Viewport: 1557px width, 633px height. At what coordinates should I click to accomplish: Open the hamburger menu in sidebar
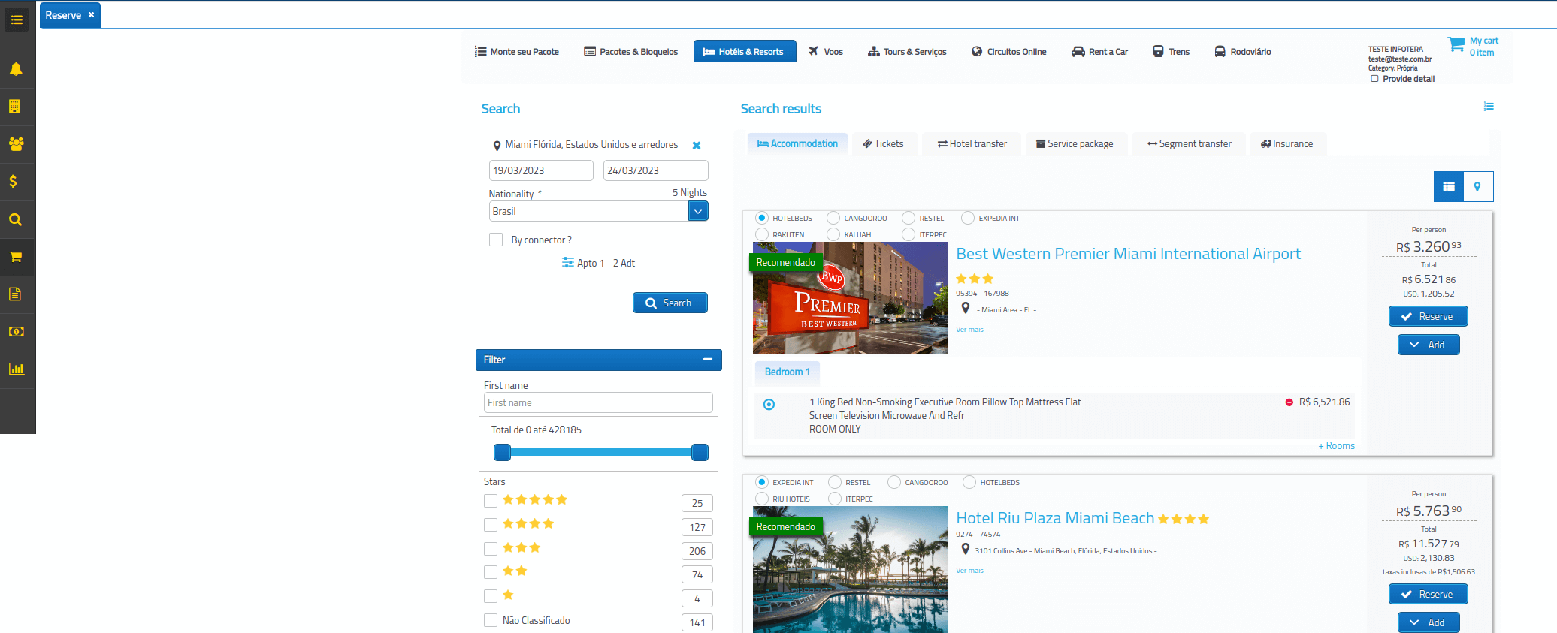(17, 20)
